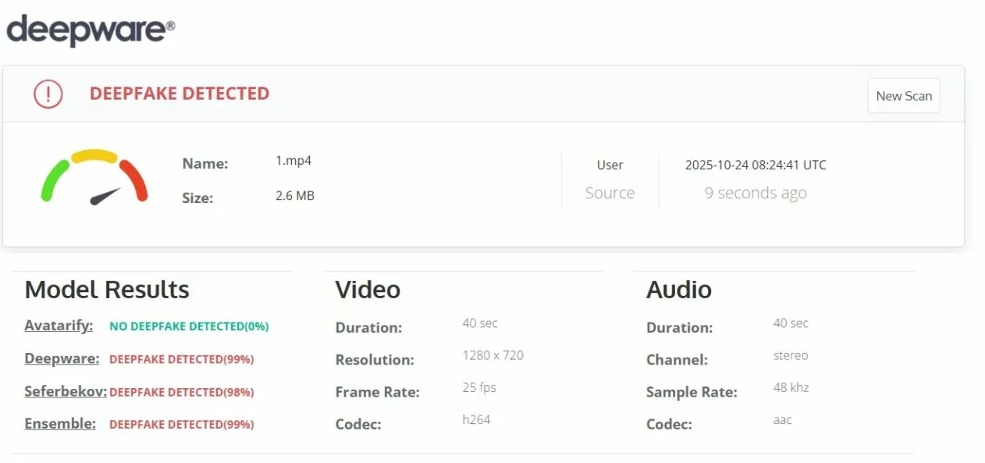This screenshot has height=463, width=985.
Task: Click the Ensemble DEEPFAKE DETECTED(99%) result
Action: pos(181,425)
